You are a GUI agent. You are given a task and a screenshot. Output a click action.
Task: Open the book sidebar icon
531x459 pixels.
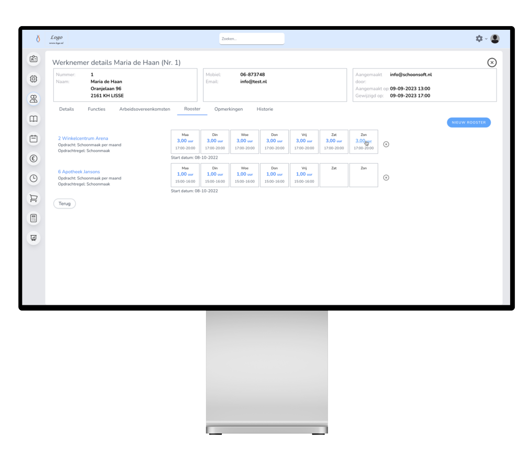(33, 119)
